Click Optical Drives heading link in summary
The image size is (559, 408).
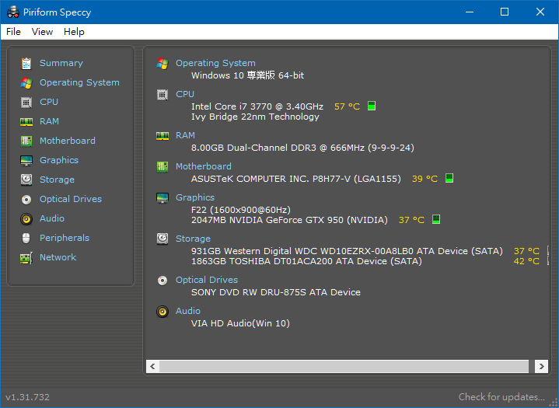coord(207,280)
